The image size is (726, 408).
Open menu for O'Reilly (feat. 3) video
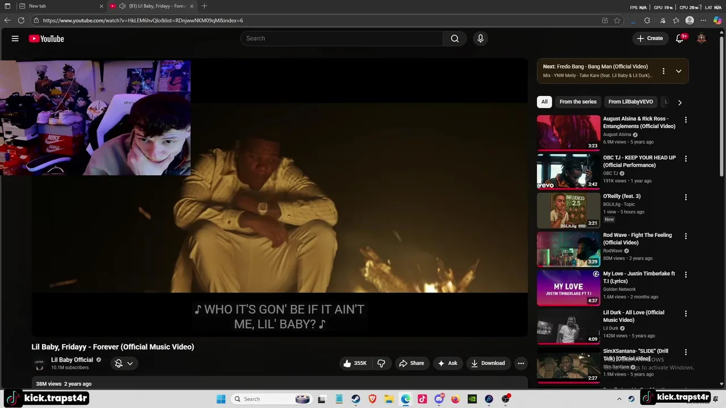coord(686,197)
